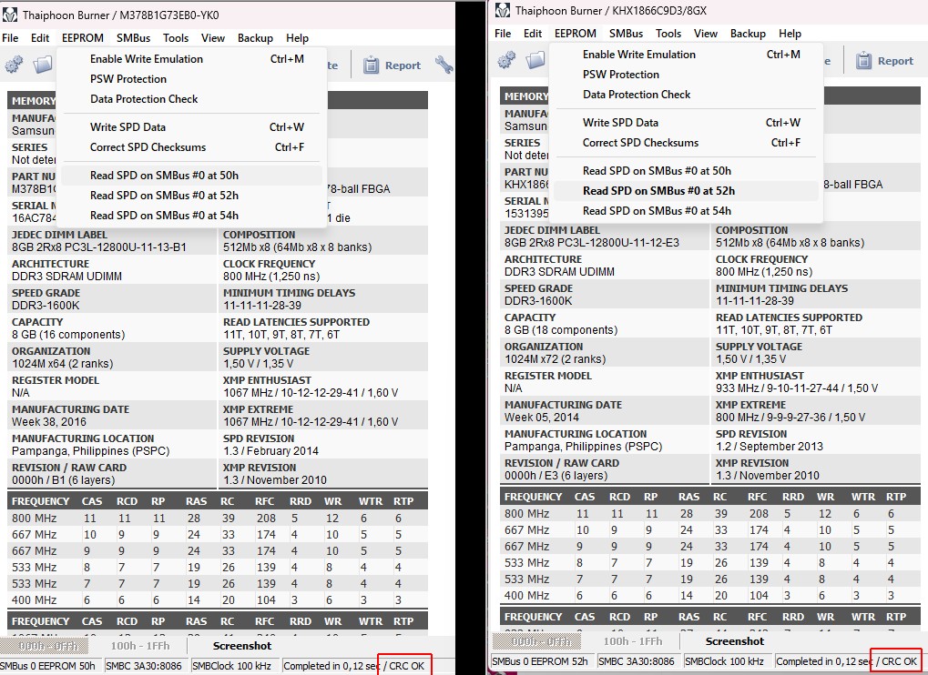The height and width of the screenshot is (675, 928).
Task: Click '933 MHz / 9-10-11-27-44 / 1,50 V' XMP value
Action: click(x=797, y=388)
